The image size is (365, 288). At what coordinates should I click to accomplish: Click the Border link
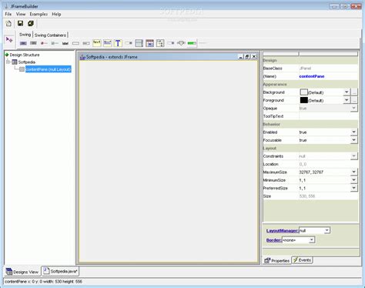point(274,240)
